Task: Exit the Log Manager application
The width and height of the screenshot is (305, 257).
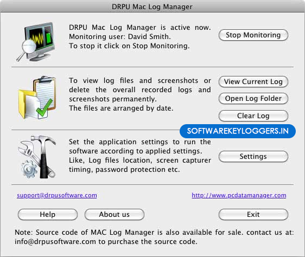Action: tap(253, 215)
